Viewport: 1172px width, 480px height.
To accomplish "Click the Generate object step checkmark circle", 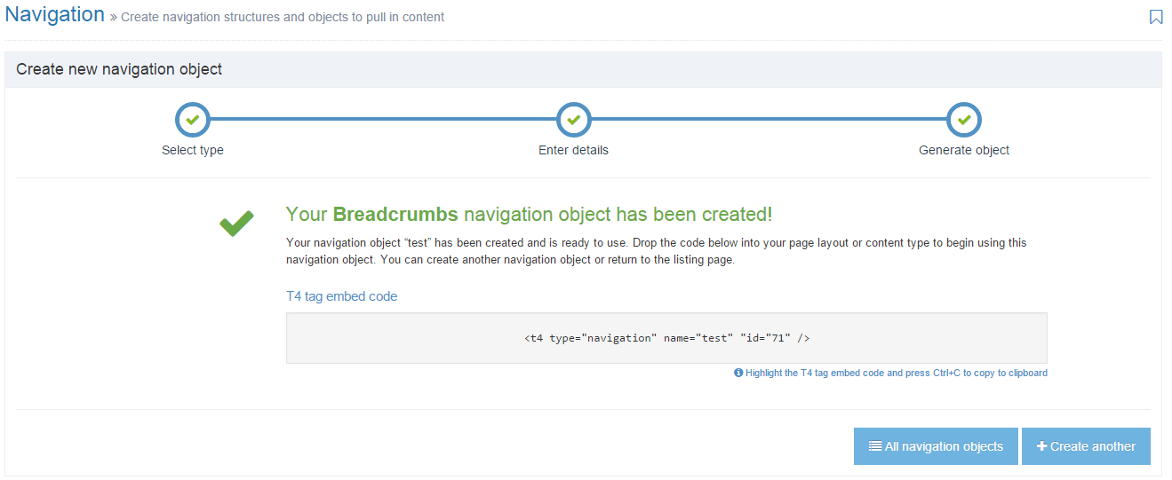I will 963,119.
